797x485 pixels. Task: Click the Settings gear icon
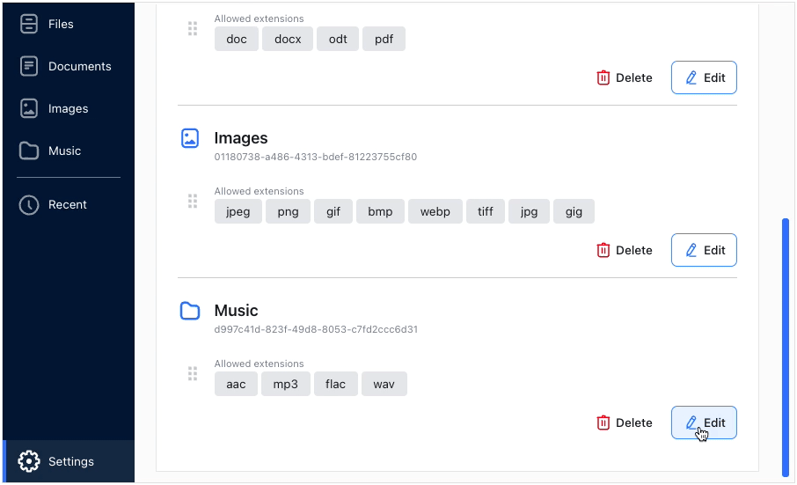29,461
